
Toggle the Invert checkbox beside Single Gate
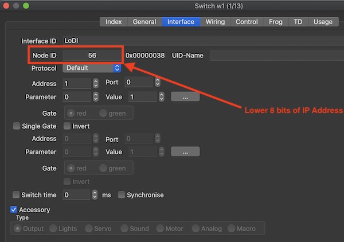(x=67, y=126)
